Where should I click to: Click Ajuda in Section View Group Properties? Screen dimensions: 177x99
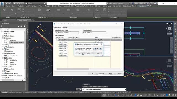[119, 74]
